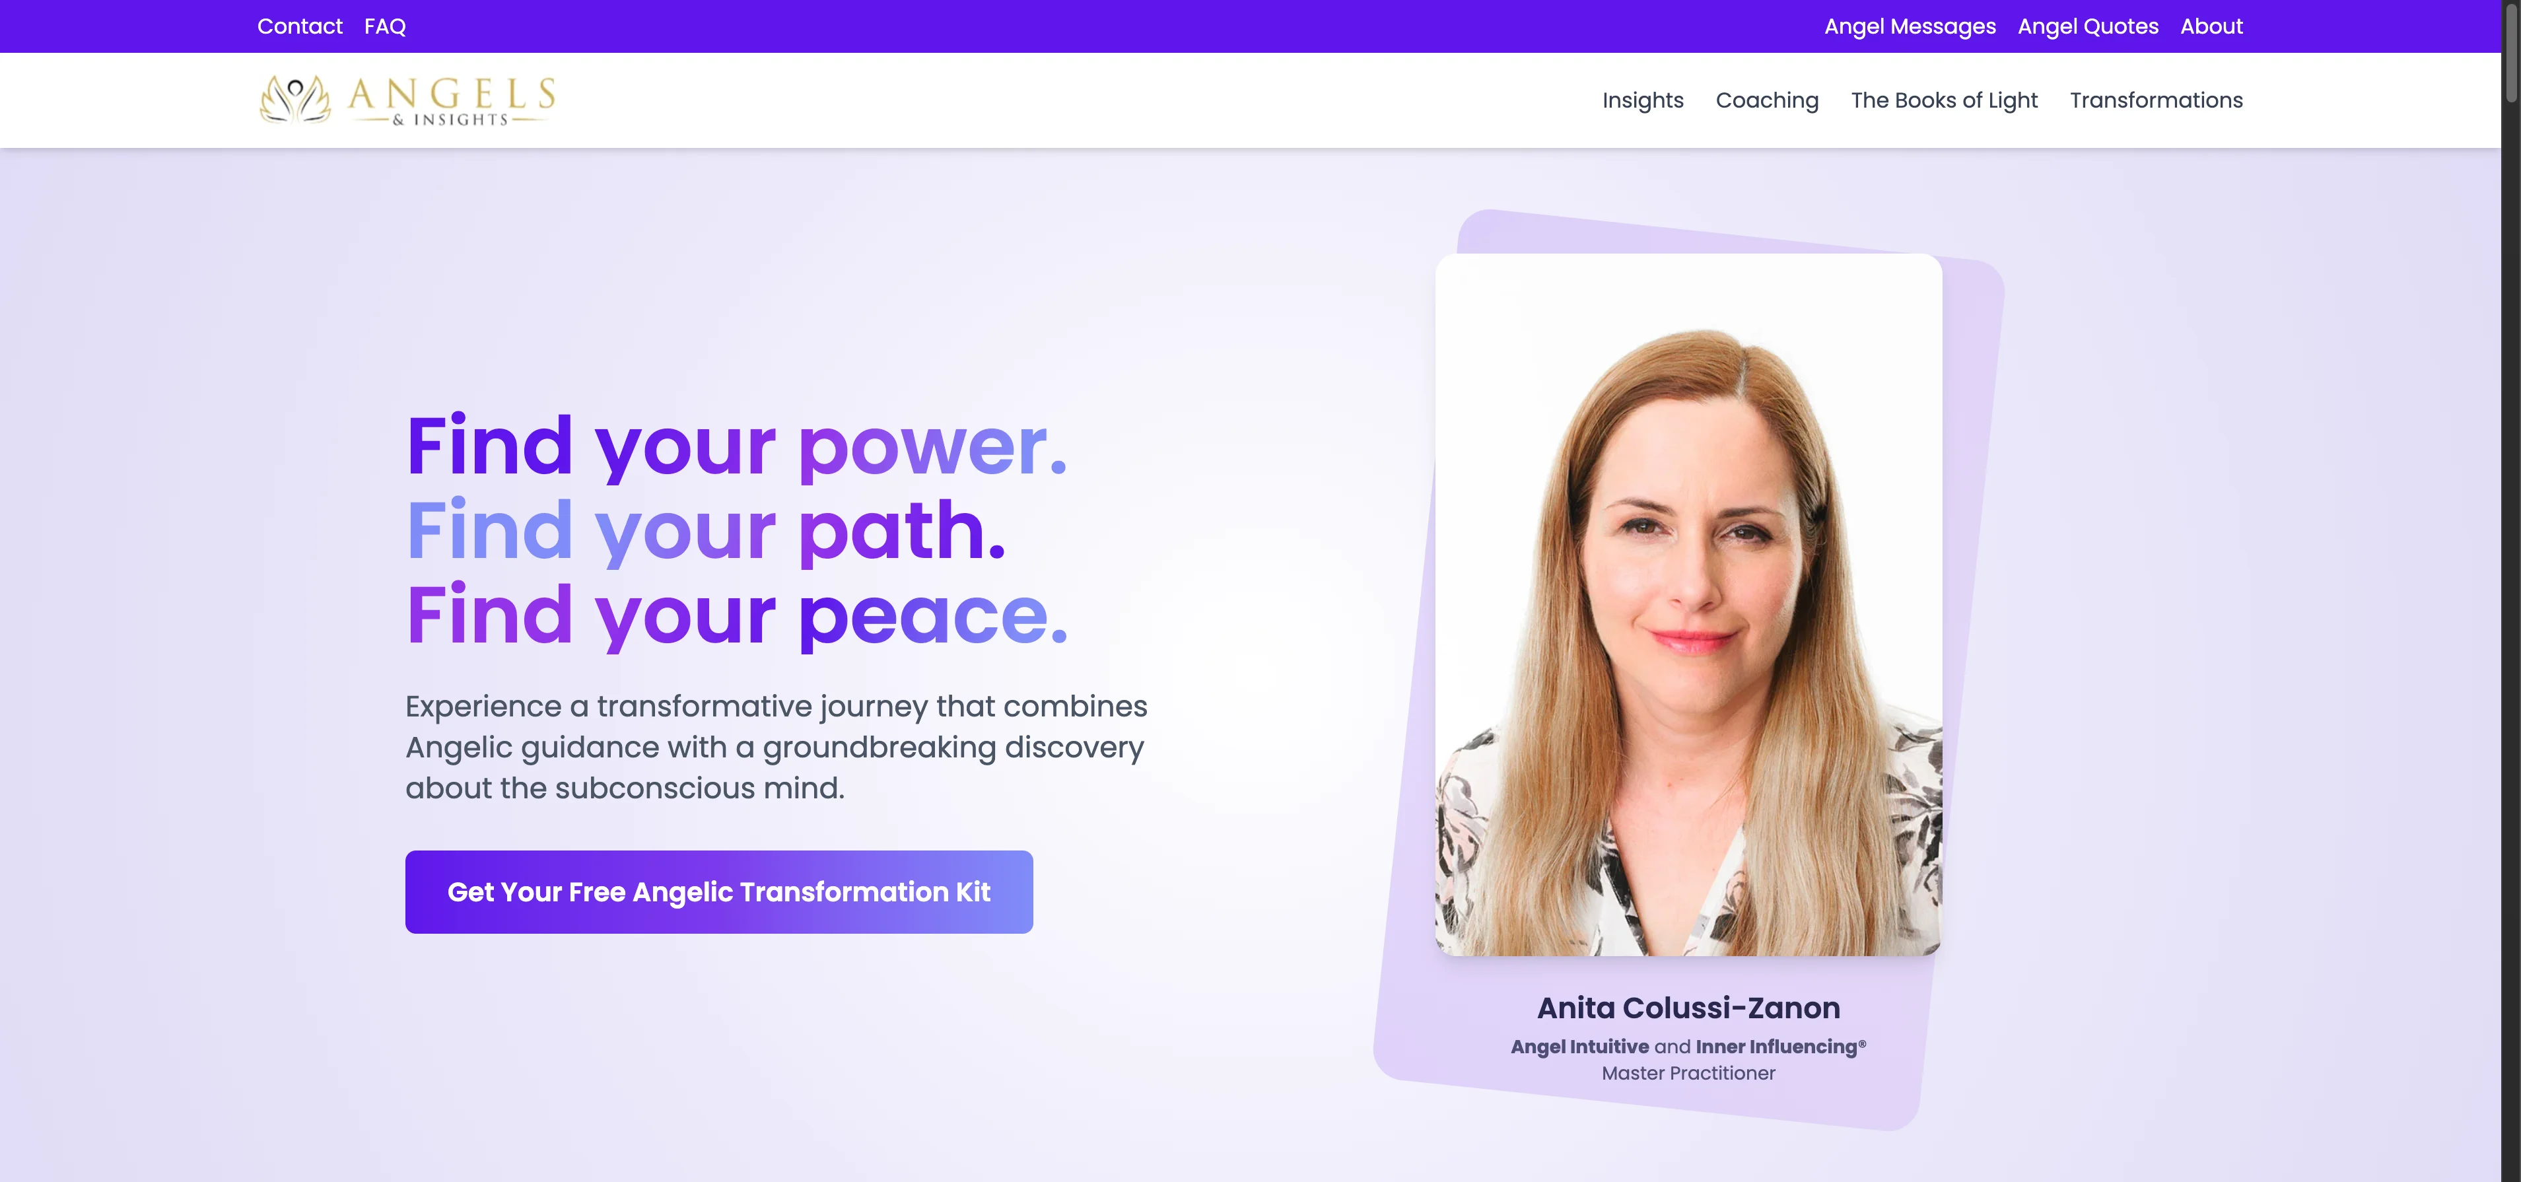Go to the FAQ page
2521x1182 pixels.
pyautogui.click(x=384, y=26)
